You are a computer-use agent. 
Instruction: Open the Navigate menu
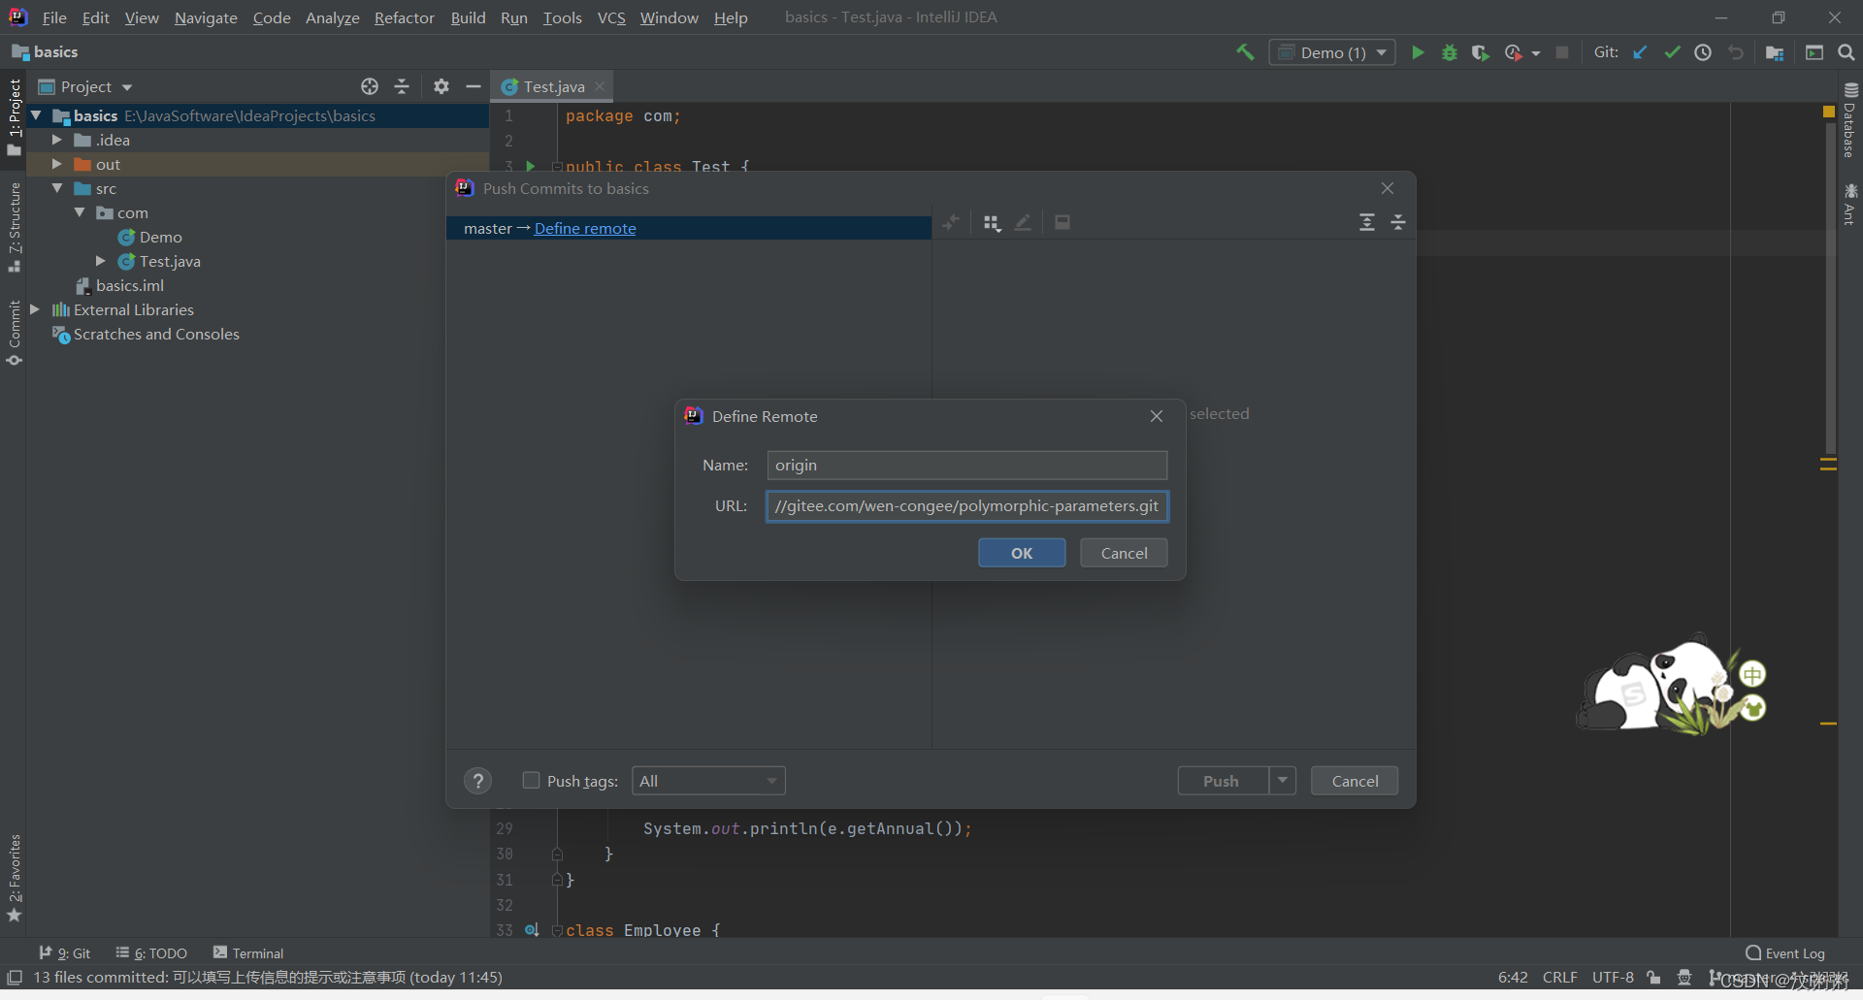pyautogui.click(x=206, y=17)
